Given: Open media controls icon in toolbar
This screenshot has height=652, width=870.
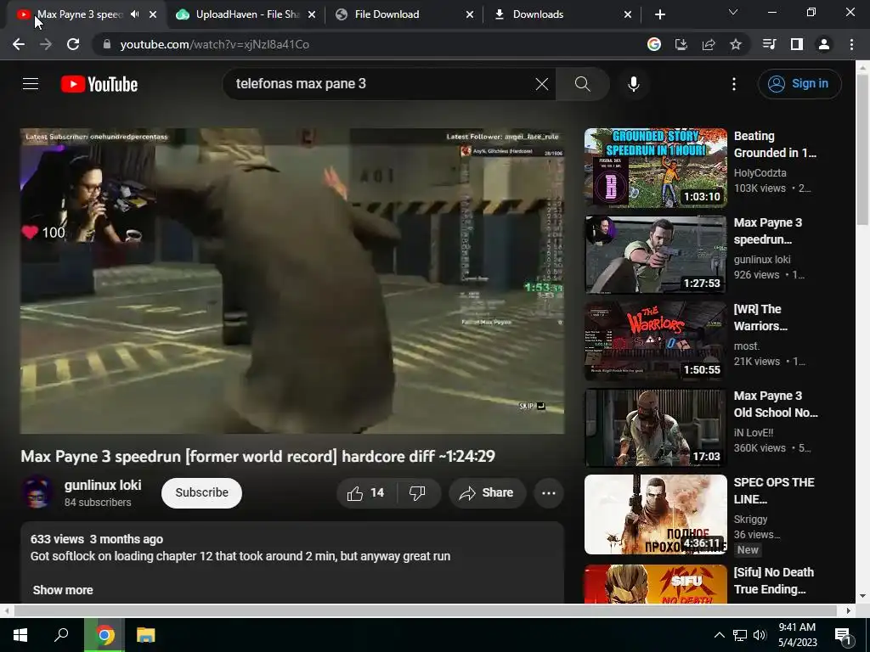Looking at the screenshot, I should click(x=769, y=44).
